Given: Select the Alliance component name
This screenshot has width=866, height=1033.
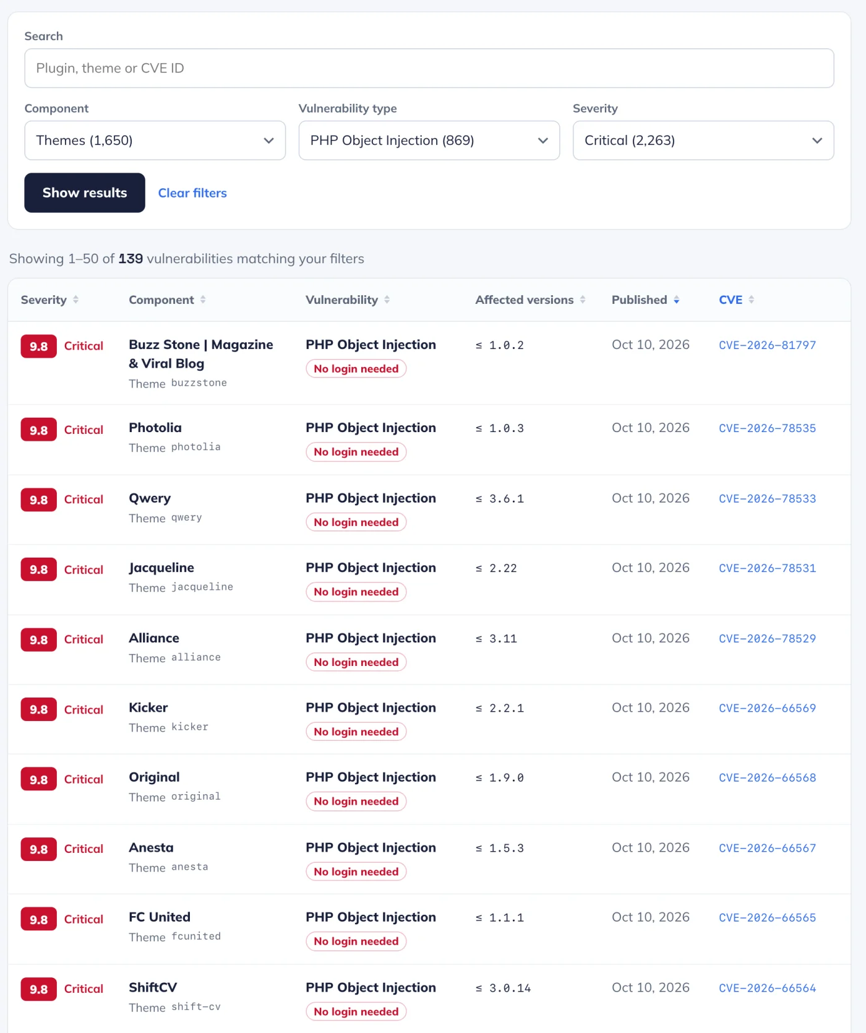Looking at the screenshot, I should (x=154, y=638).
